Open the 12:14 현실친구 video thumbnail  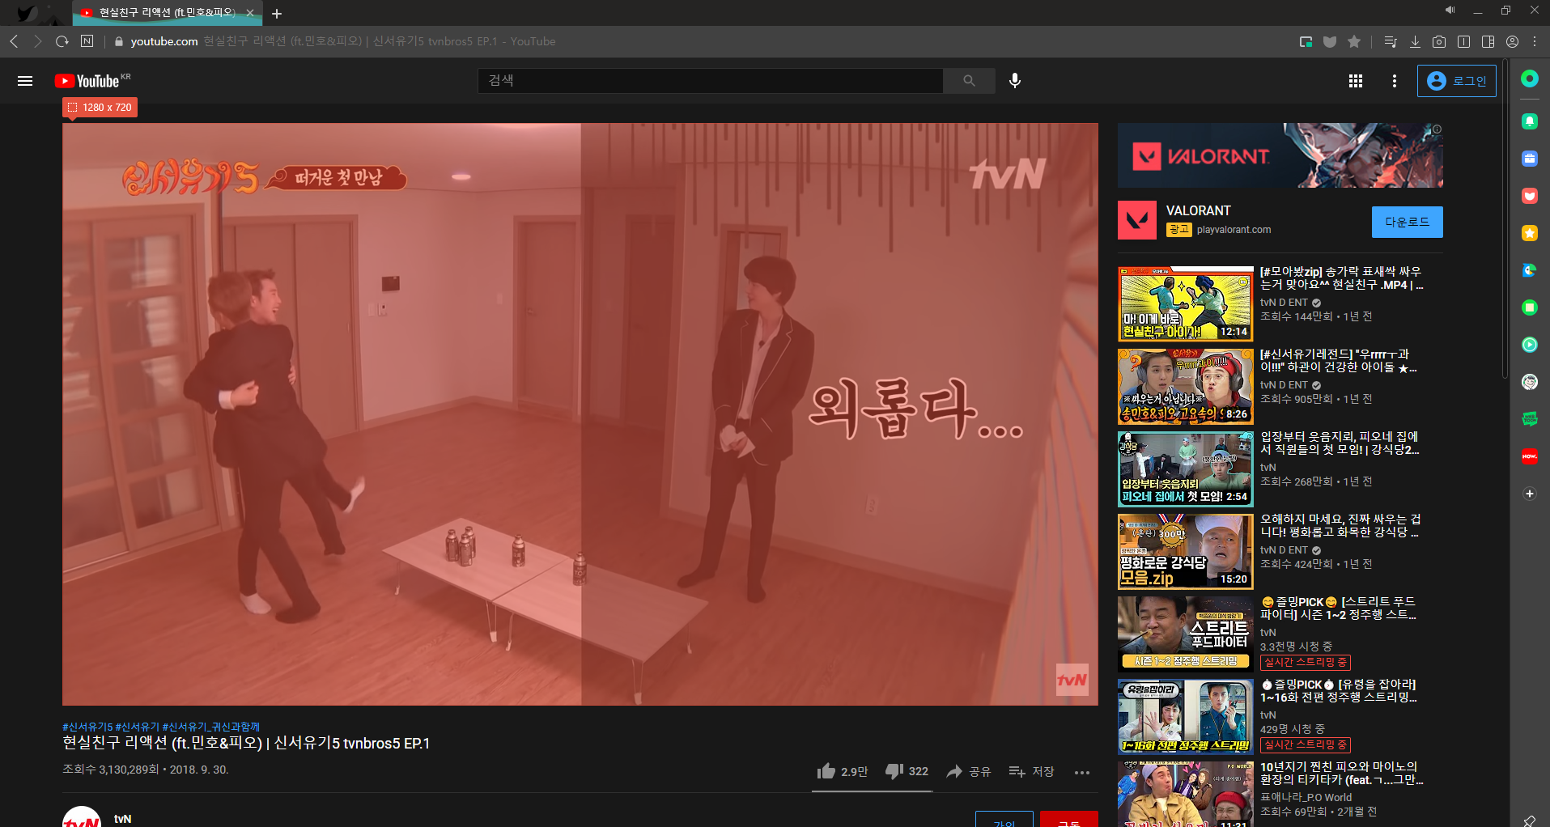pos(1185,304)
